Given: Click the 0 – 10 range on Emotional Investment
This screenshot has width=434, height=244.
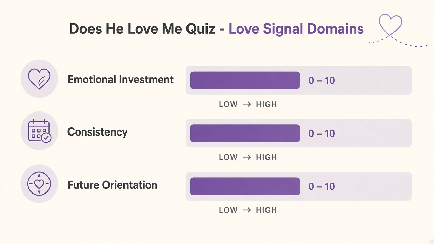Looking at the screenshot, I should (321, 81).
